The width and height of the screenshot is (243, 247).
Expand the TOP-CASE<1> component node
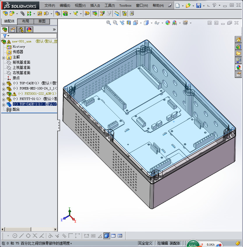coord(3,84)
